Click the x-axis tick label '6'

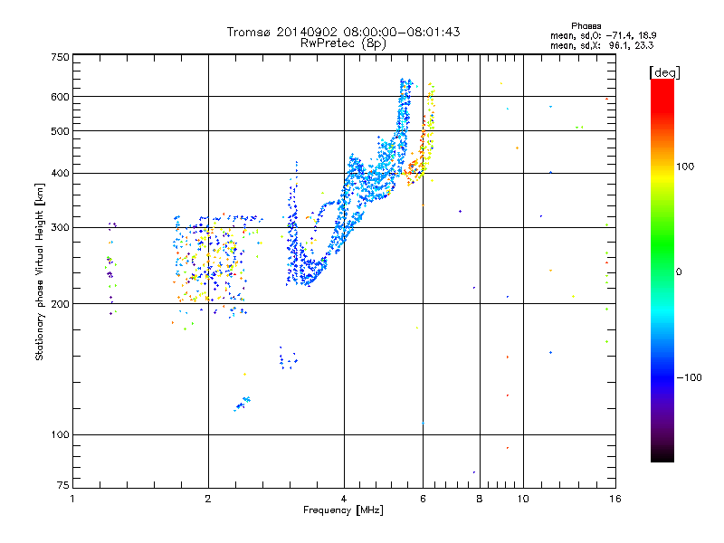[x=423, y=499]
